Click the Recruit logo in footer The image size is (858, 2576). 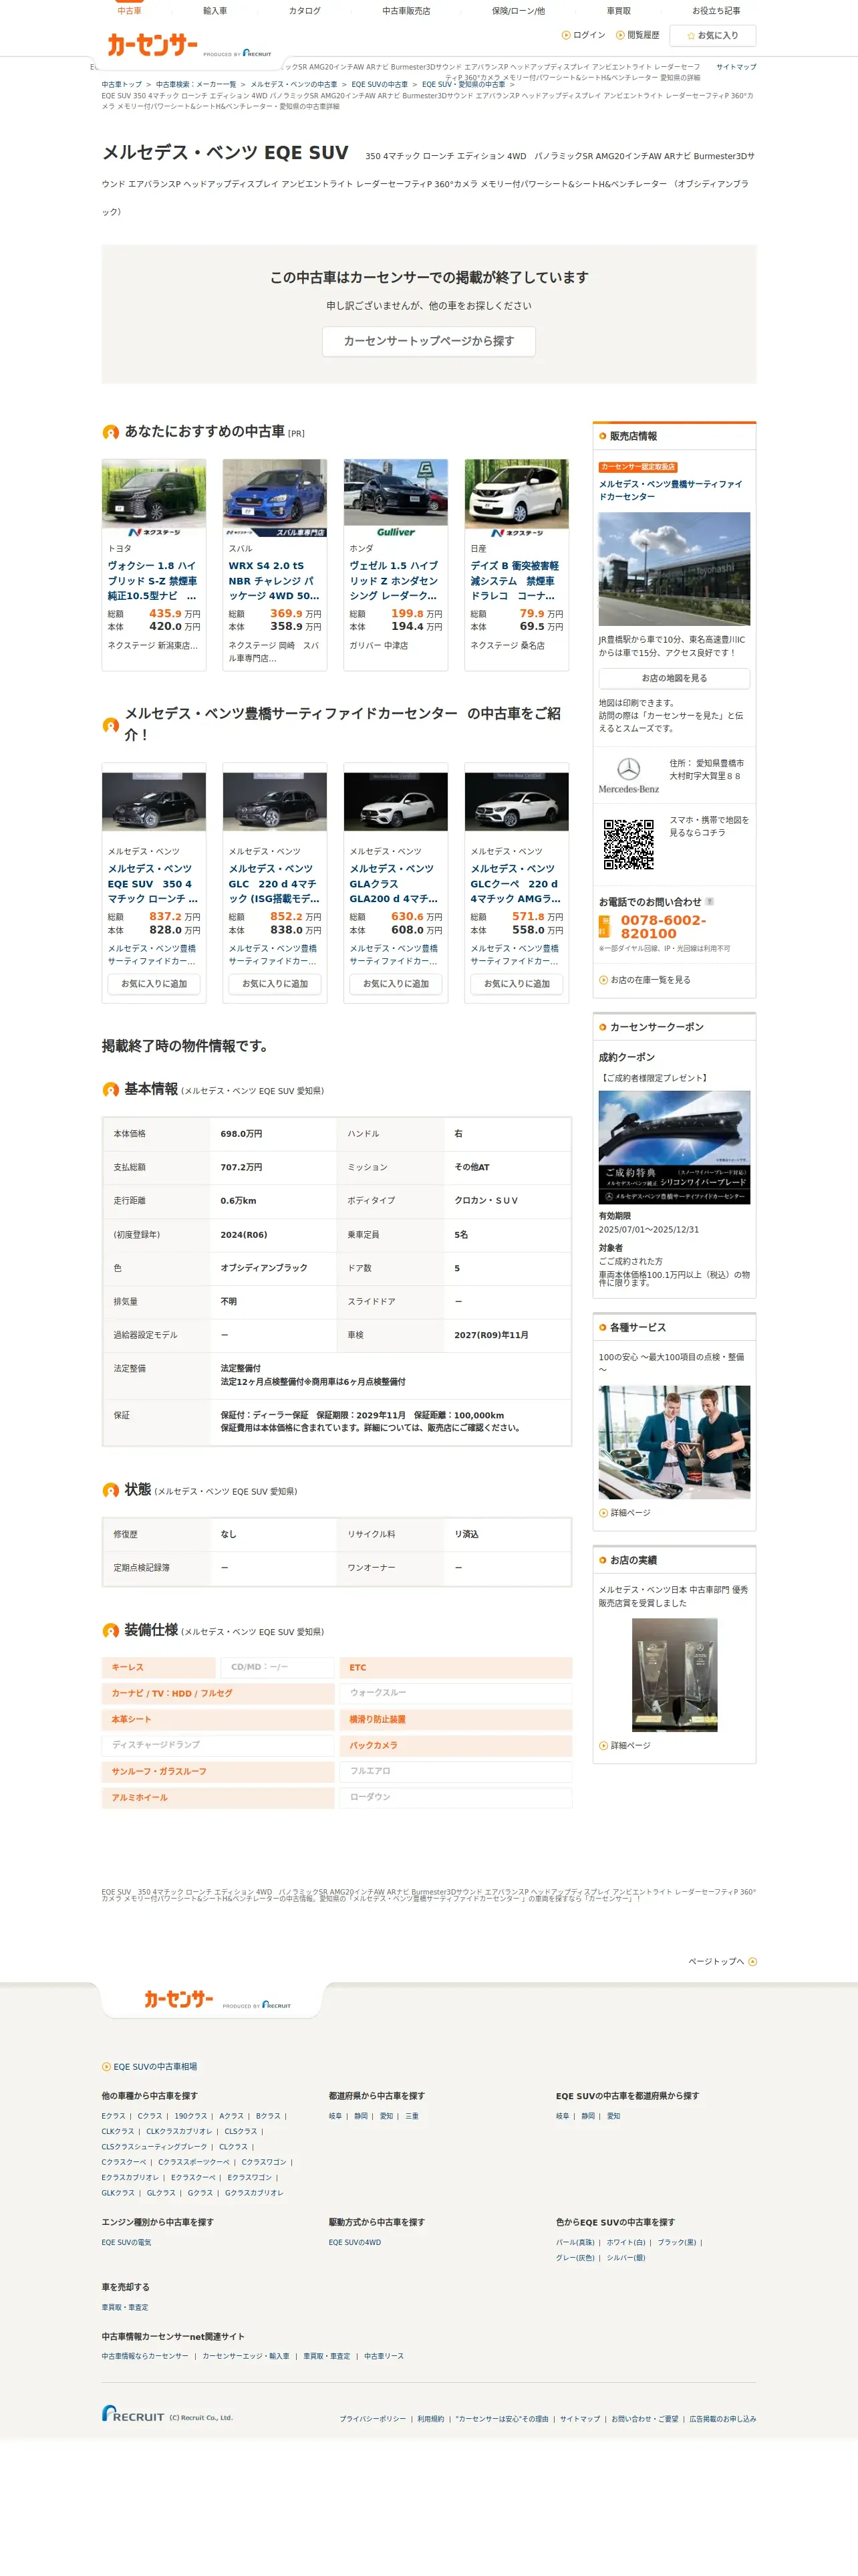coord(133,2413)
